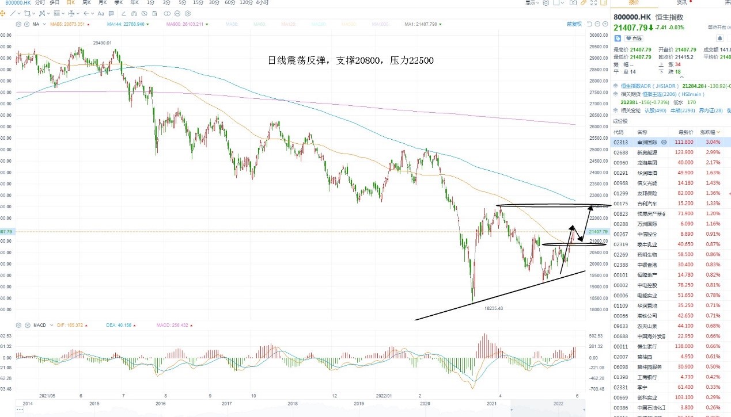Click the 前复权 adjustment button

[574, 24]
